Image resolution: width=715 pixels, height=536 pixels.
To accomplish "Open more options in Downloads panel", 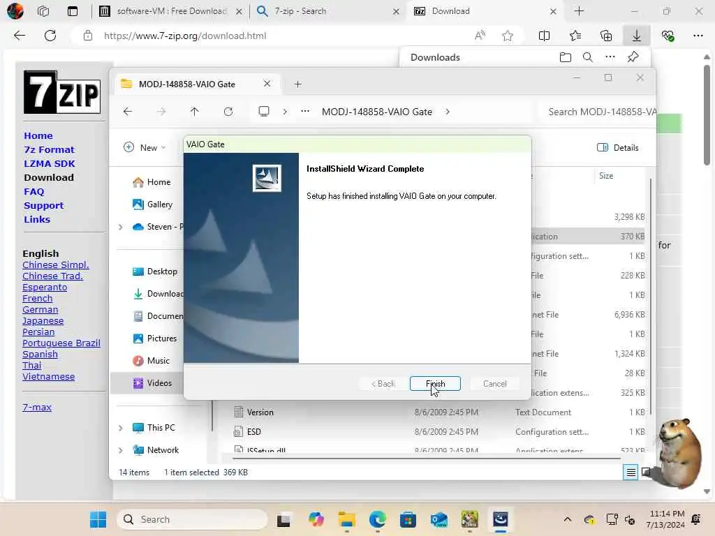I will [610, 57].
